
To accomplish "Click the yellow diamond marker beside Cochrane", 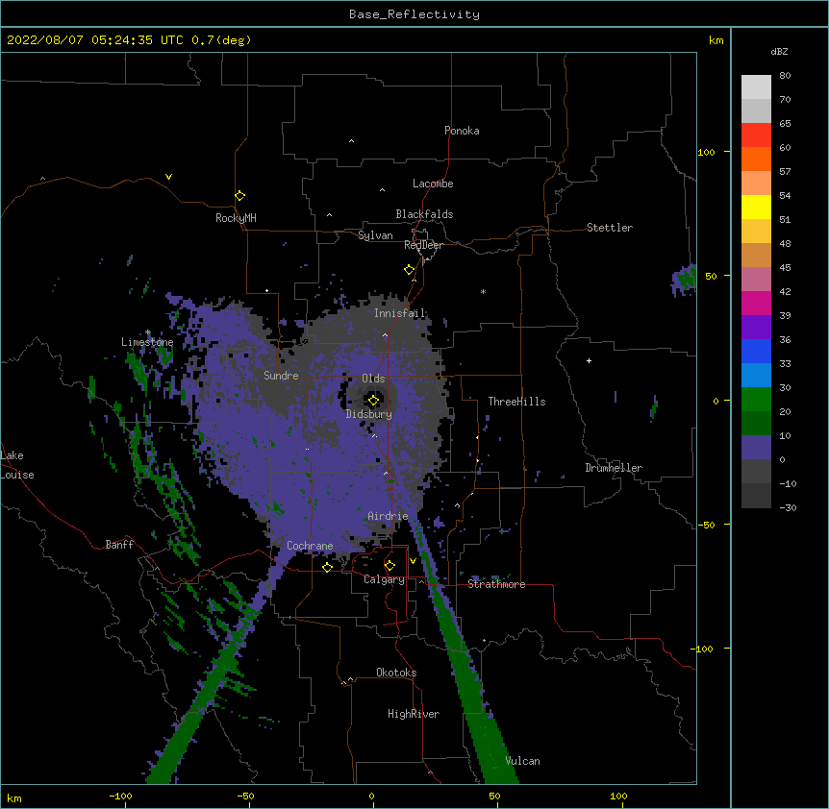I will pos(327,567).
